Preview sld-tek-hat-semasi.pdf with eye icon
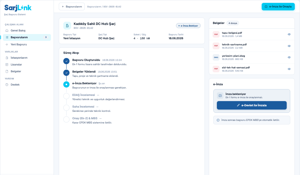 [x=289, y=69]
